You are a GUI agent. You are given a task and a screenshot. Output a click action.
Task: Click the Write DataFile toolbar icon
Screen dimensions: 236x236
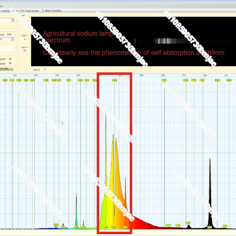pyautogui.click(x=42, y=11)
